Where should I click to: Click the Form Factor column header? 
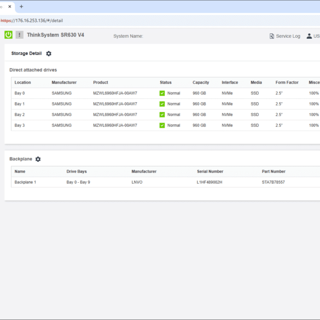pyautogui.click(x=287, y=83)
